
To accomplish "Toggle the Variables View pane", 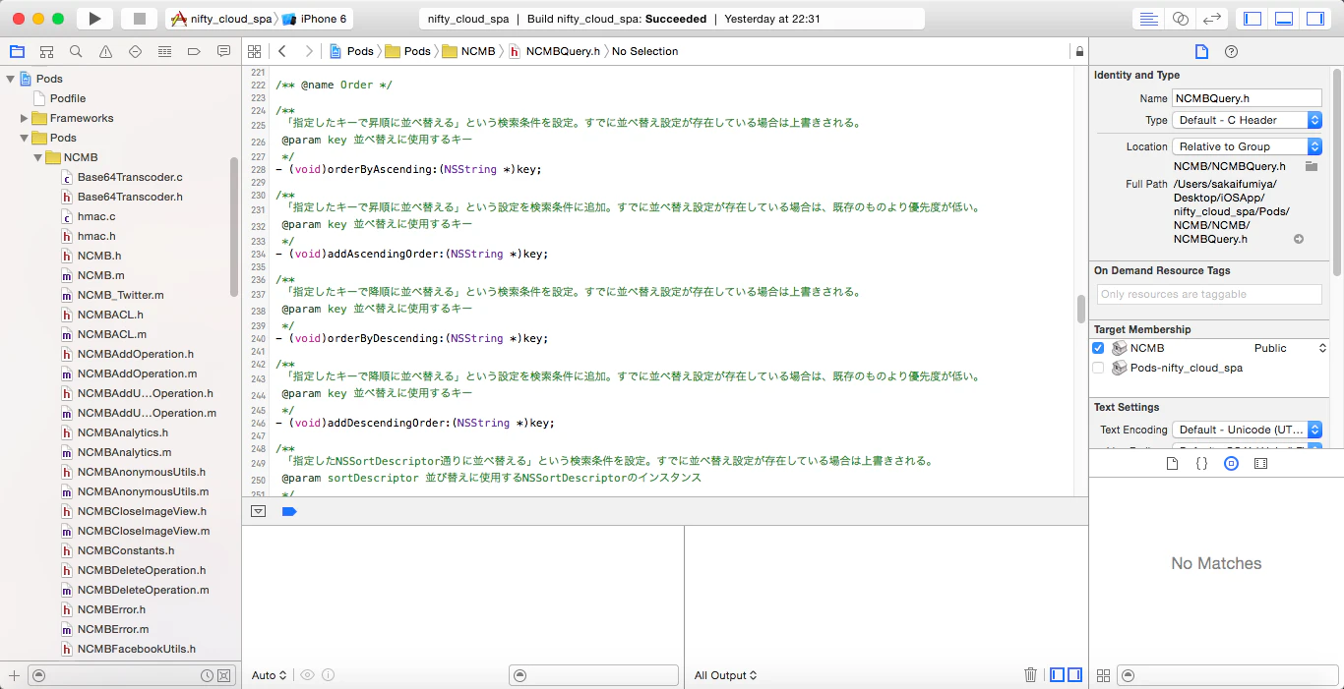I will point(1058,675).
